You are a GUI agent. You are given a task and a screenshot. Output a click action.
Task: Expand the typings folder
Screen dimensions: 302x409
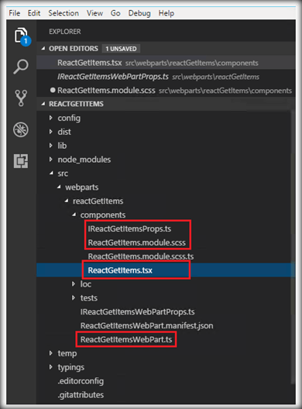pyautogui.click(x=51, y=367)
